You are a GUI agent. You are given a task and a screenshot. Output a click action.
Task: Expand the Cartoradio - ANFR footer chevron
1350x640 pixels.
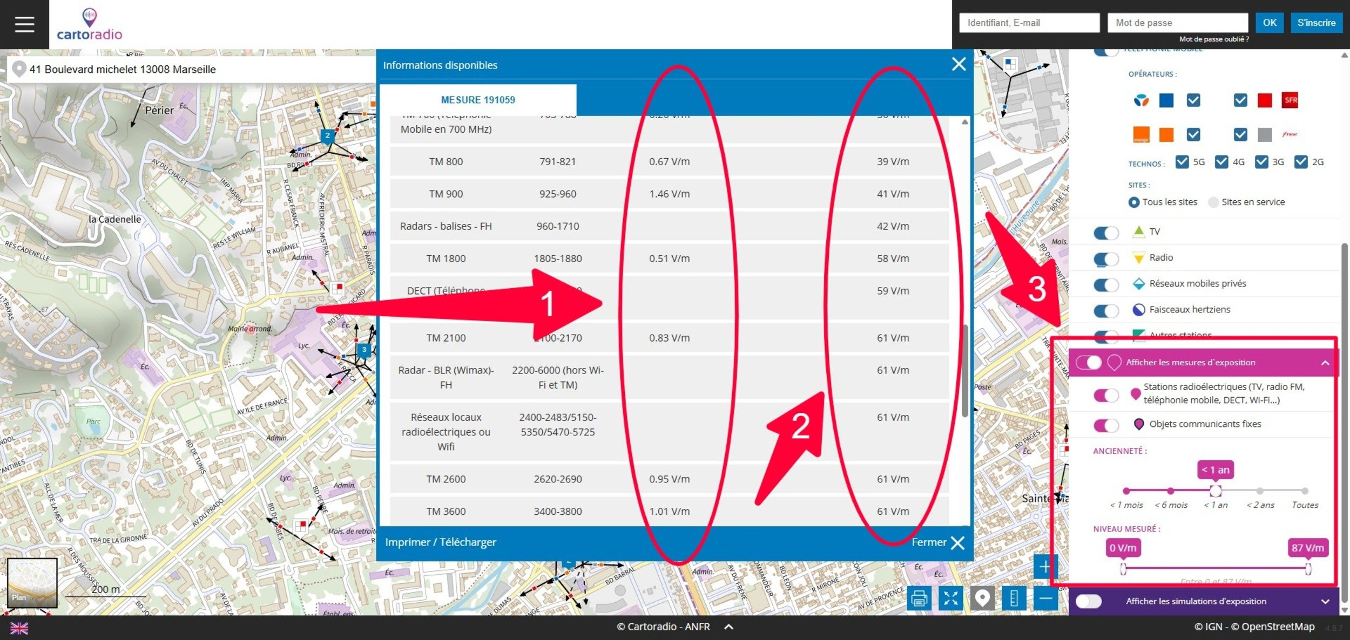coord(729,627)
